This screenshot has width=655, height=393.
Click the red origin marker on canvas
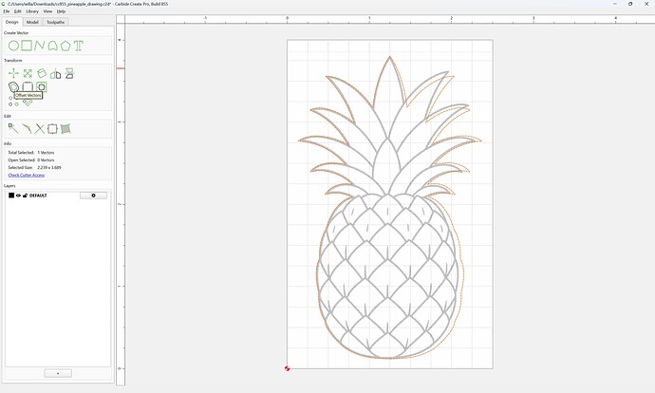tap(287, 368)
